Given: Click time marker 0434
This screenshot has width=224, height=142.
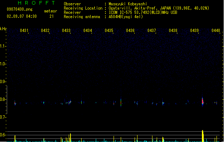Looking at the screenshot, I should [x=88, y=31].
